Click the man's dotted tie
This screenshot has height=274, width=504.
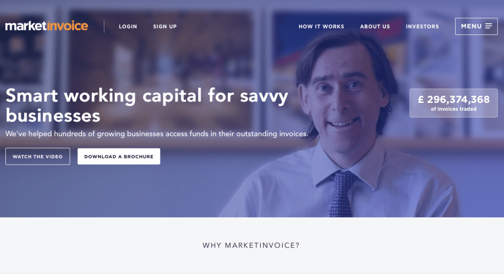click(x=342, y=194)
